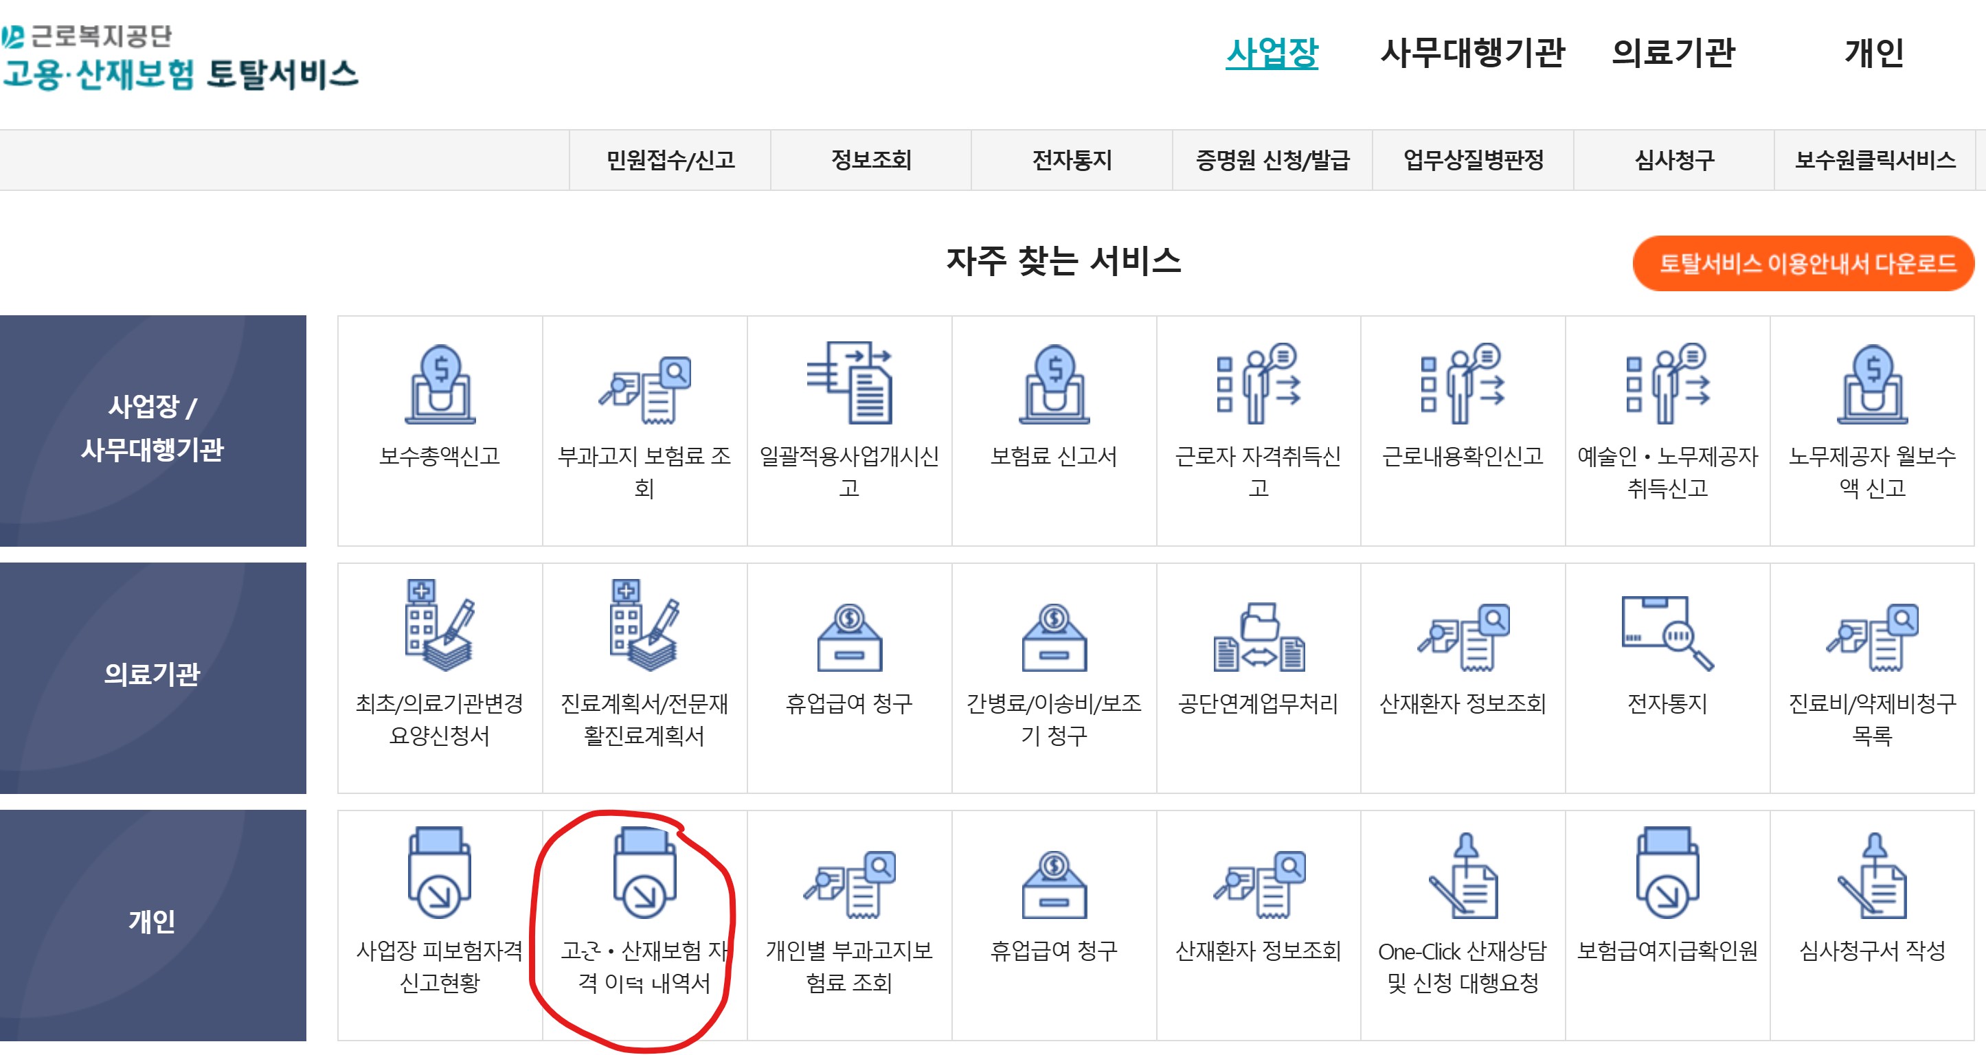
Task: Click 개인별 부과고지보험료 조회 text label
Action: (x=850, y=966)
